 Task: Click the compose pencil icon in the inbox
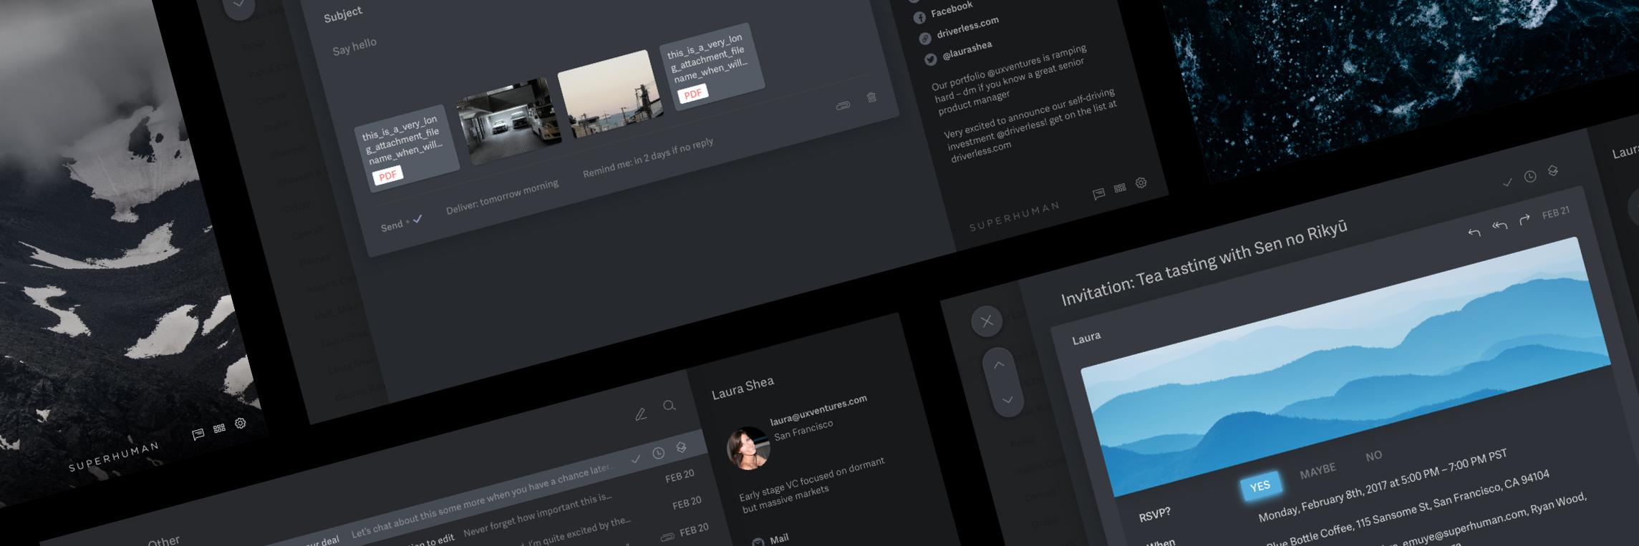tap(641, 414)
